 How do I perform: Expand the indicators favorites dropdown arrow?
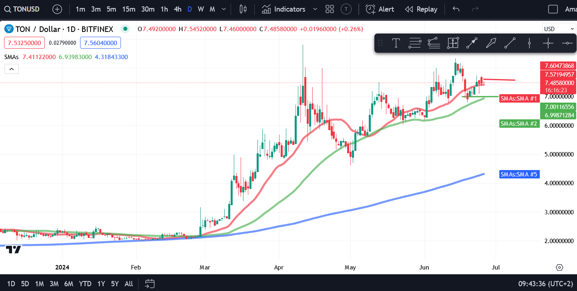click(315, 9)
